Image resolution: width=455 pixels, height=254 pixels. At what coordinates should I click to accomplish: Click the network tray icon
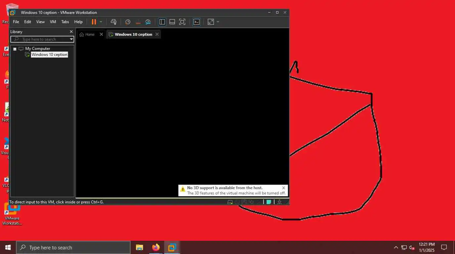(404, 247)
